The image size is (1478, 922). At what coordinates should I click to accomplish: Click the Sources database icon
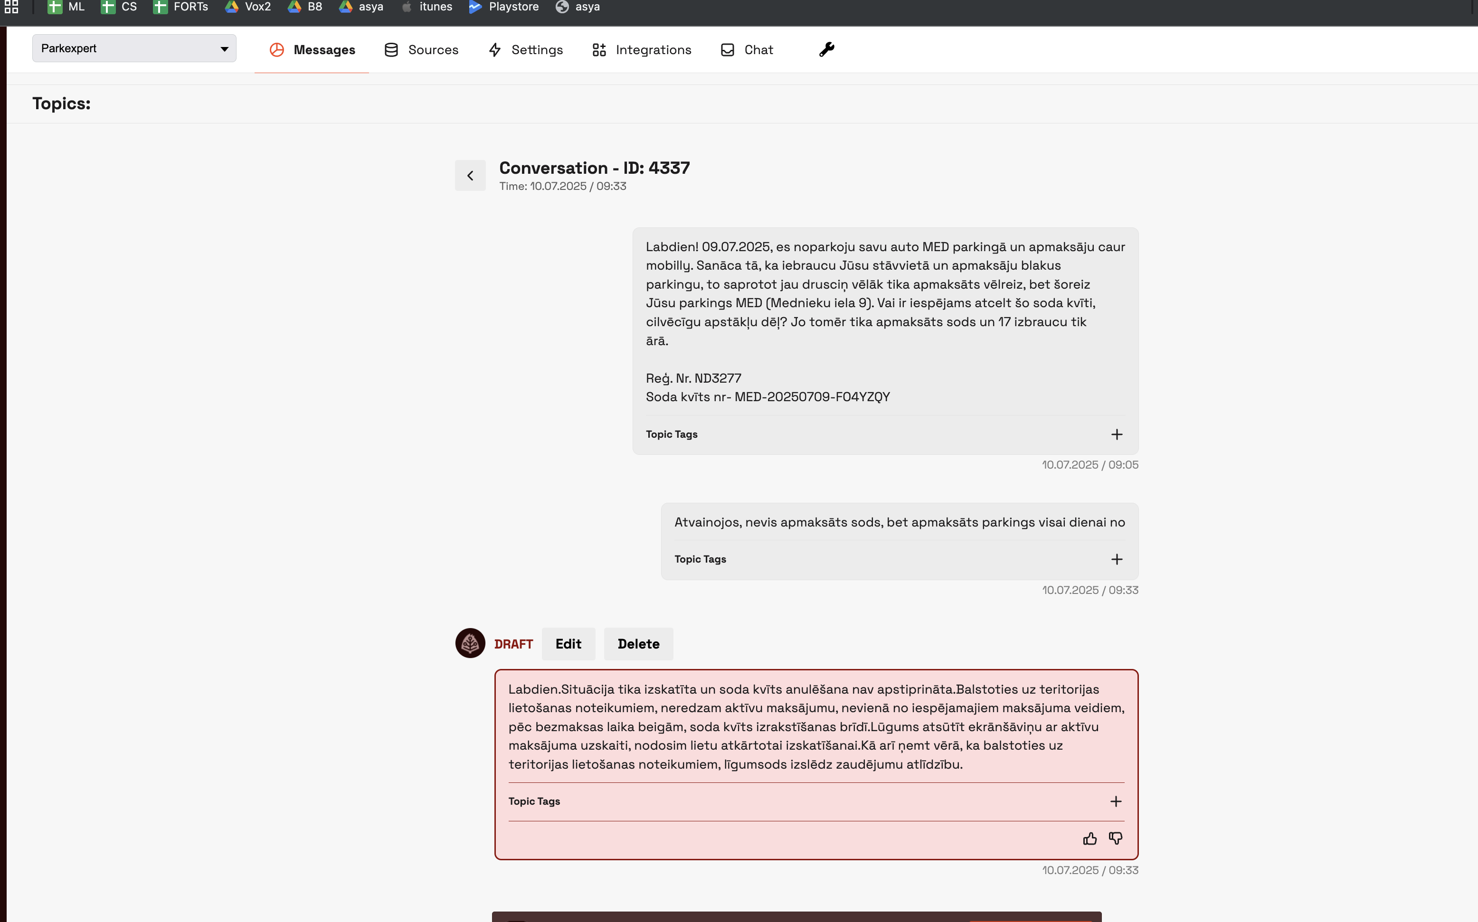[391, 50]
